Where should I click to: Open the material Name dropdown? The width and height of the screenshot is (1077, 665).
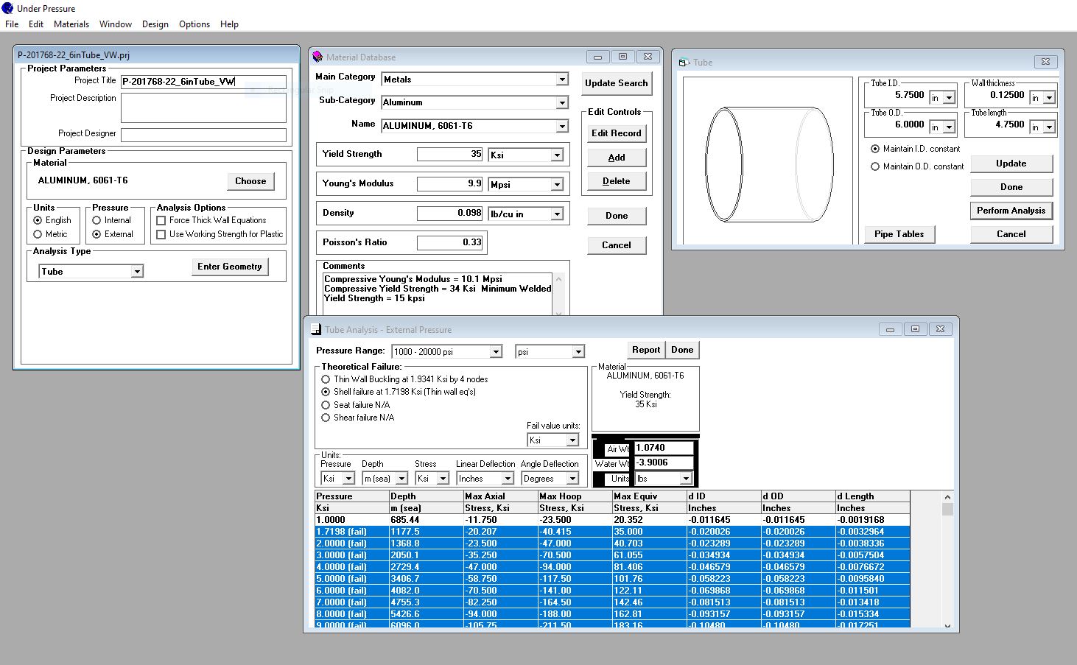pos(562,126)
